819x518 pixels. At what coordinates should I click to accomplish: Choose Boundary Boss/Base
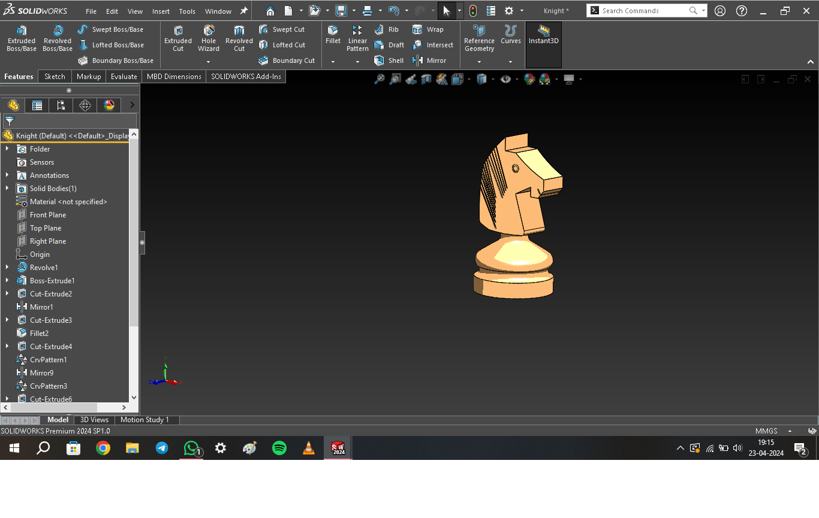pyautogui.click(x=116, y=60)
